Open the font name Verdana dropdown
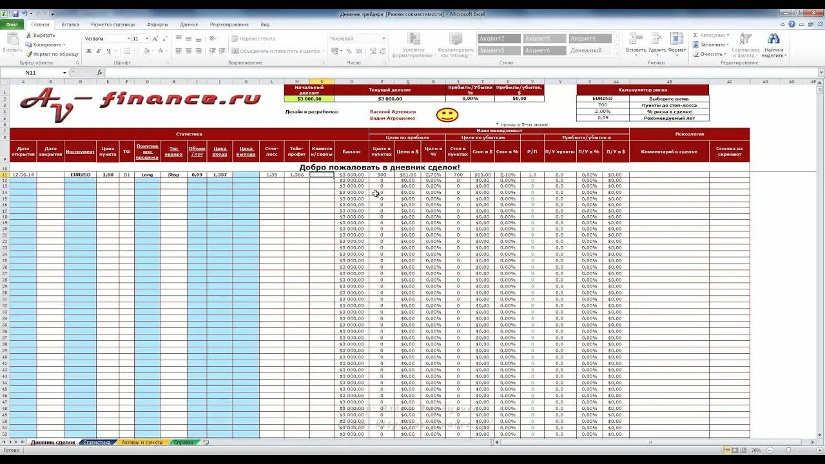Image resolution: width=825 pixels, height=464 pixels. (128, 39)
